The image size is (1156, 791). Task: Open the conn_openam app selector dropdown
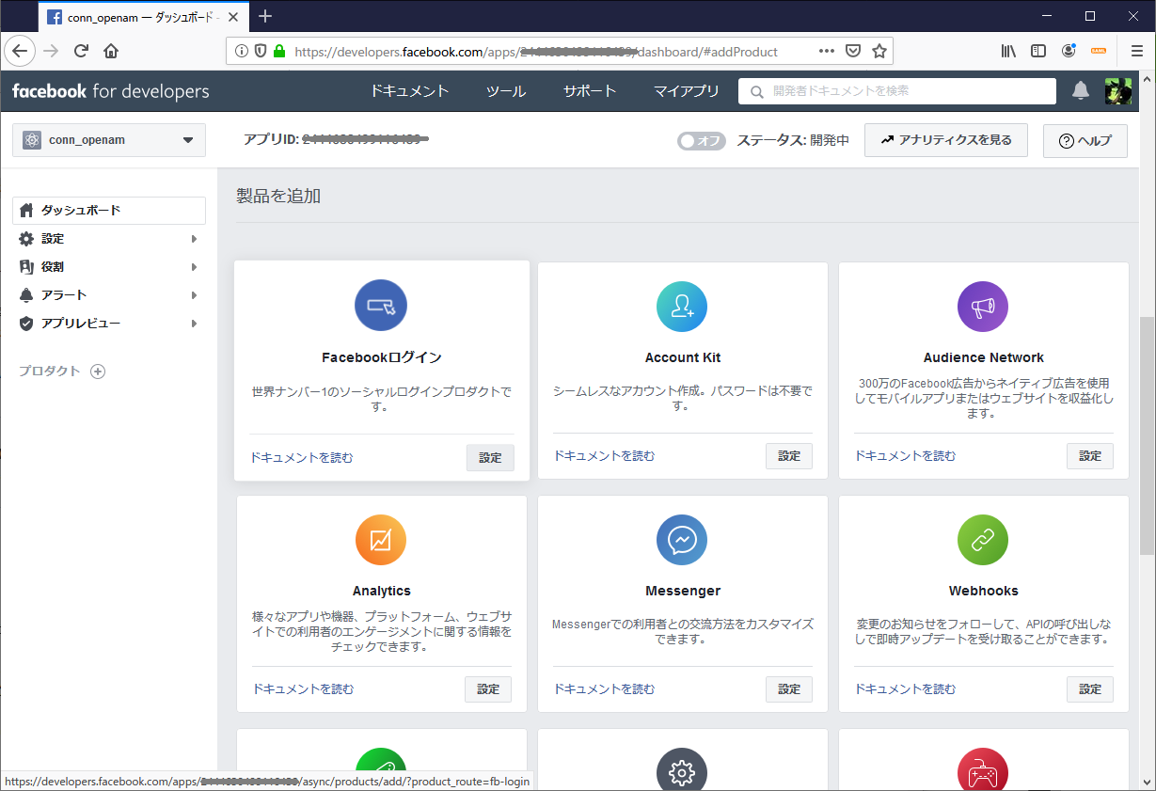108,139
